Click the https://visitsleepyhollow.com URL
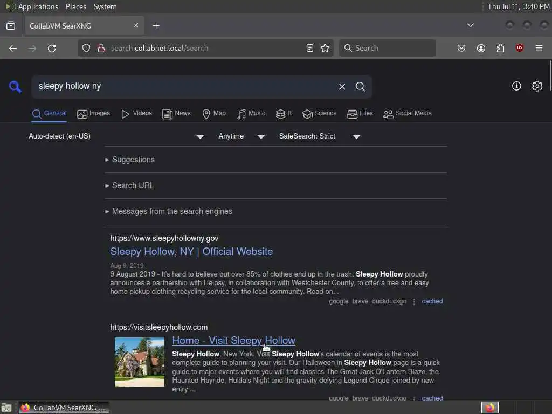The image size is (552, 414). (x=159, y=327)
